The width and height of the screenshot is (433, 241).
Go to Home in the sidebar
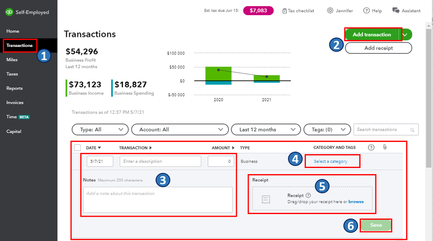point(13,31)
